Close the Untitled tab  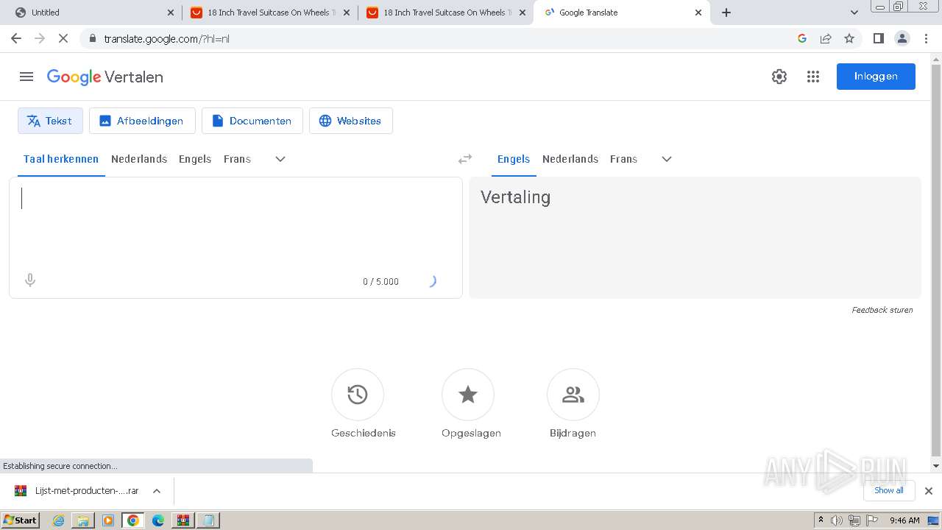point(171,13)
